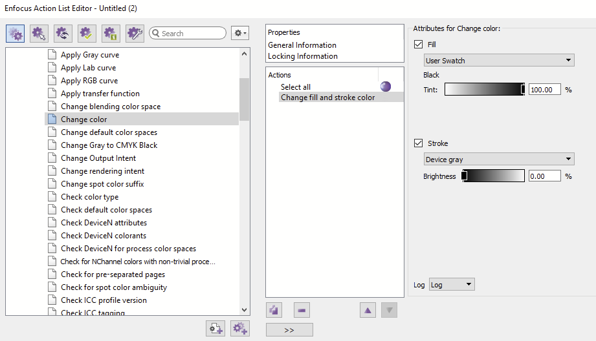Select 'Check for NChannel colors with non-trivial proce...'
The image size is (596, 341).
click(138, 262)
